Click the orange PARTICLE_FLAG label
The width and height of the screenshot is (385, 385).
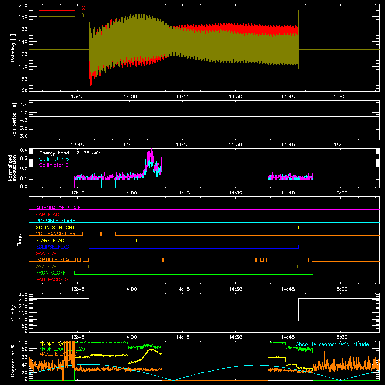point(54,259)
